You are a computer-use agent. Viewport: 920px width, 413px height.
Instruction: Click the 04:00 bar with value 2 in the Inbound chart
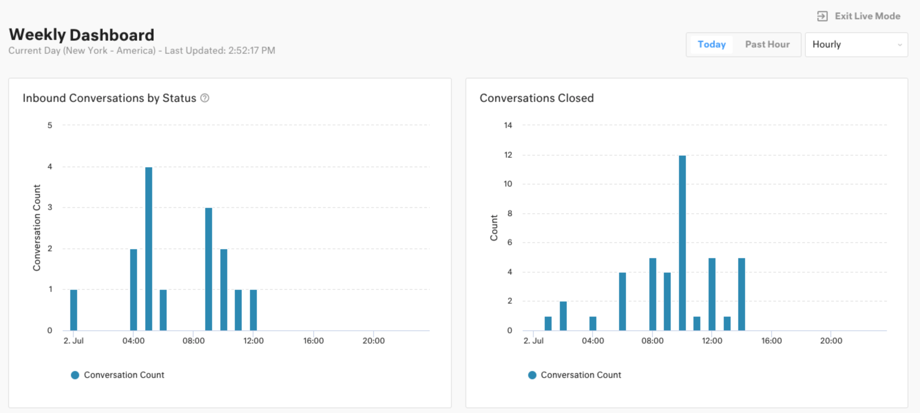pos(134,289)
